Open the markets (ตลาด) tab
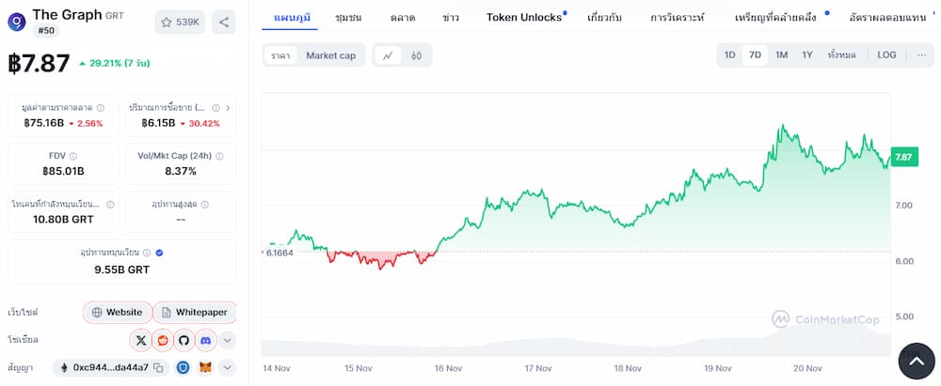941x386 pixels. click(402, 18)
